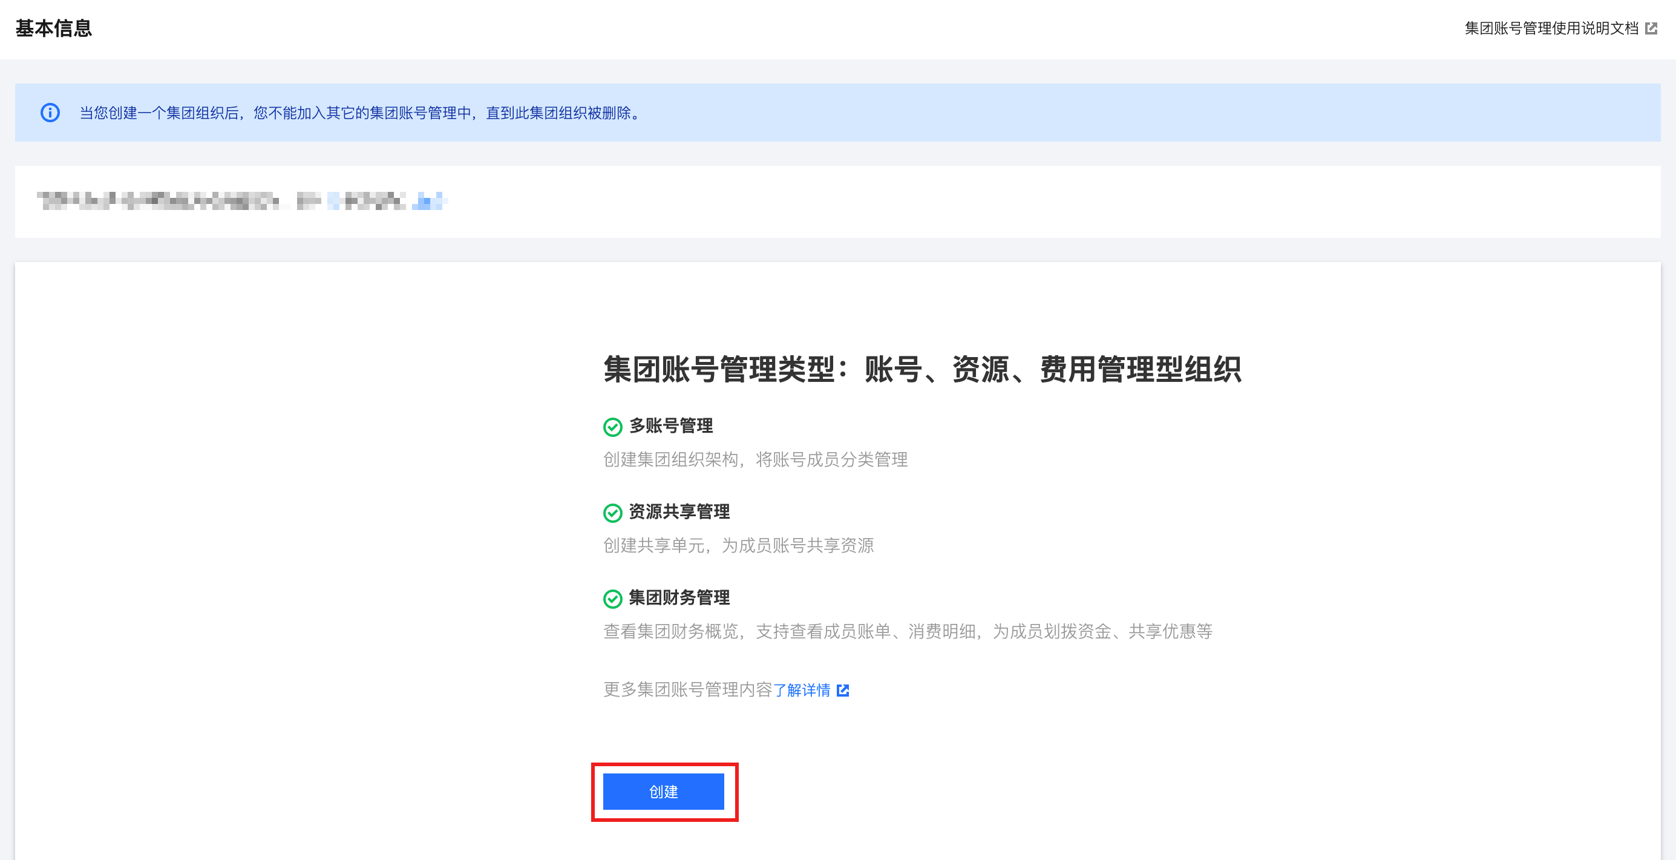1676x860 pixels.
Task: Click green check icon beside 多账号管理
Action: point(612,427)
